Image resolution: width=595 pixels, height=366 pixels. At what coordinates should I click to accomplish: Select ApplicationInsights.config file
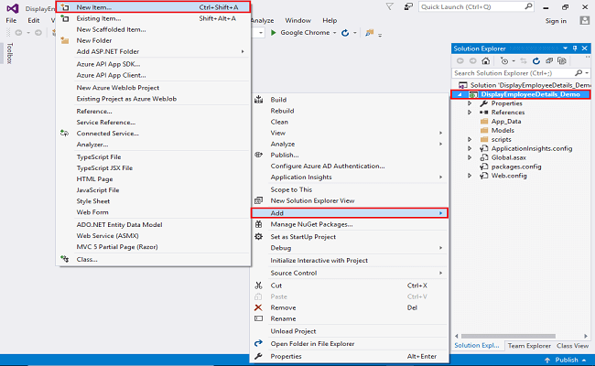[x=532, y=148]
